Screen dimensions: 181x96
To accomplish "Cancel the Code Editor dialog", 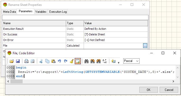I will tap(169, 90).
